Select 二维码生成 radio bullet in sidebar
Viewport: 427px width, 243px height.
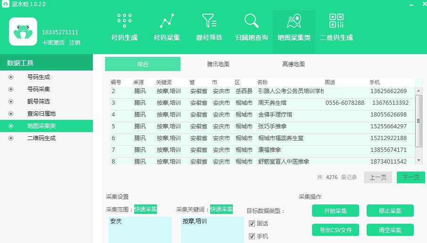(11, 138)
